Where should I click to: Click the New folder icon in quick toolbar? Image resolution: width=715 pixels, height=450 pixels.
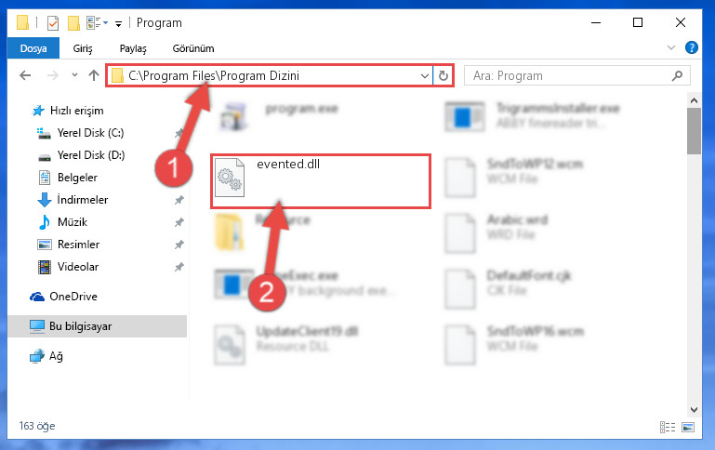click(73, 23)
